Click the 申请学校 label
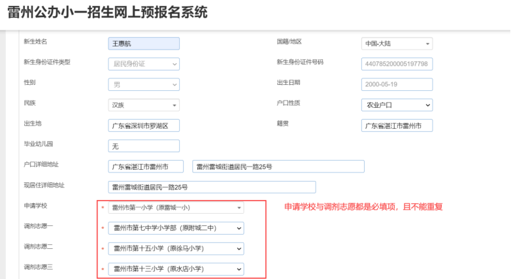This screenshot has width=511, height=279. pos(35,206)
